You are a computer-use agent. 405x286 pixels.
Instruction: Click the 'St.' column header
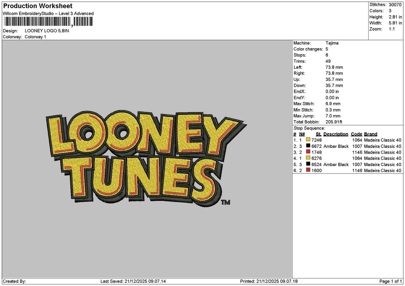[x=319, y=134]
